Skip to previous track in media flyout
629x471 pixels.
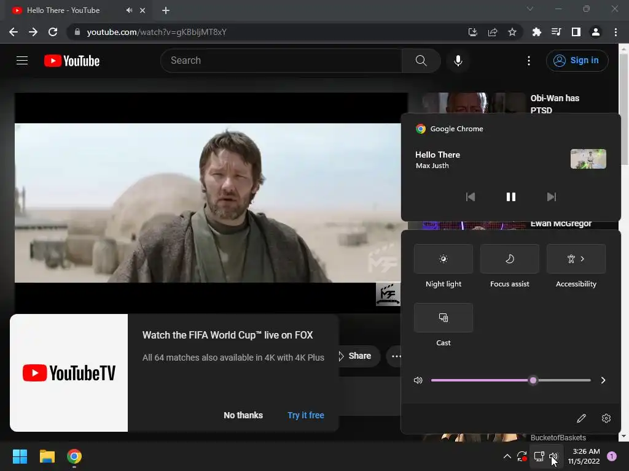pyautogui.click(x=470, y=197)
